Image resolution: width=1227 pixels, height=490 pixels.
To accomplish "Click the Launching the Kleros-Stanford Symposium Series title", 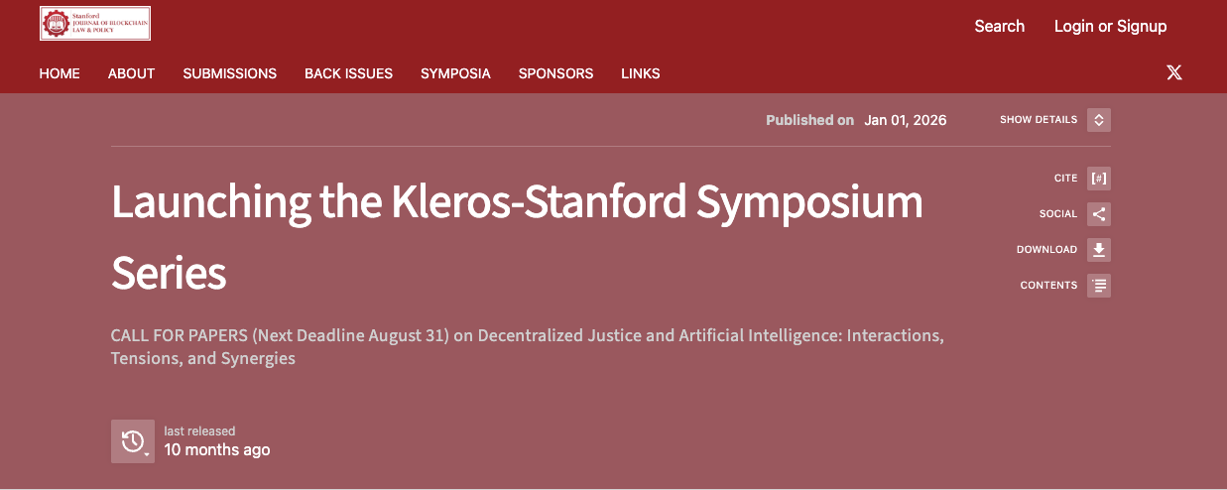I will [517, 237].
